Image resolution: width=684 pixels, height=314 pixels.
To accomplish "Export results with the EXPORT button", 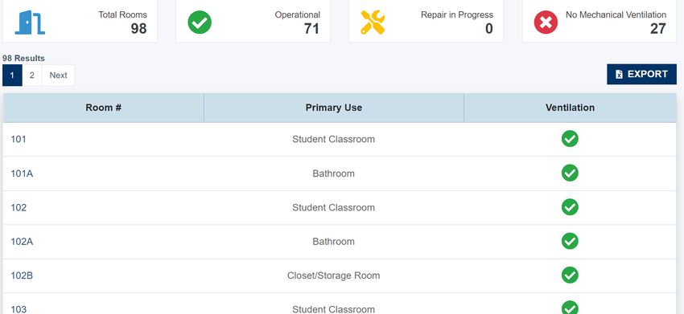I will tap(641, 74).
